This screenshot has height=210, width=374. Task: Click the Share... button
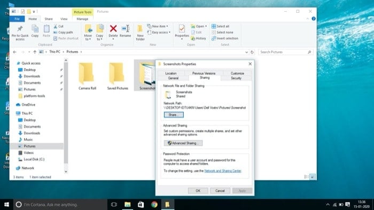pyautogui.click(x=174, y=115)
